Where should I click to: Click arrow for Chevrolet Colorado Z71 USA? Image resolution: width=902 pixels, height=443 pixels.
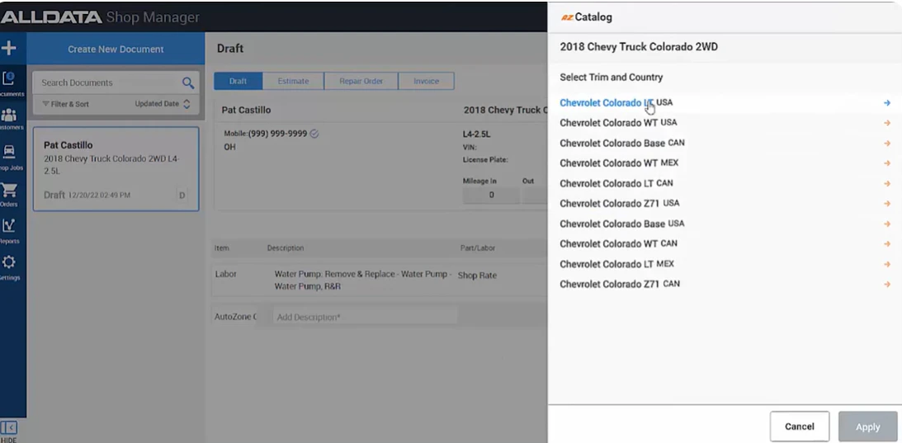887,204
